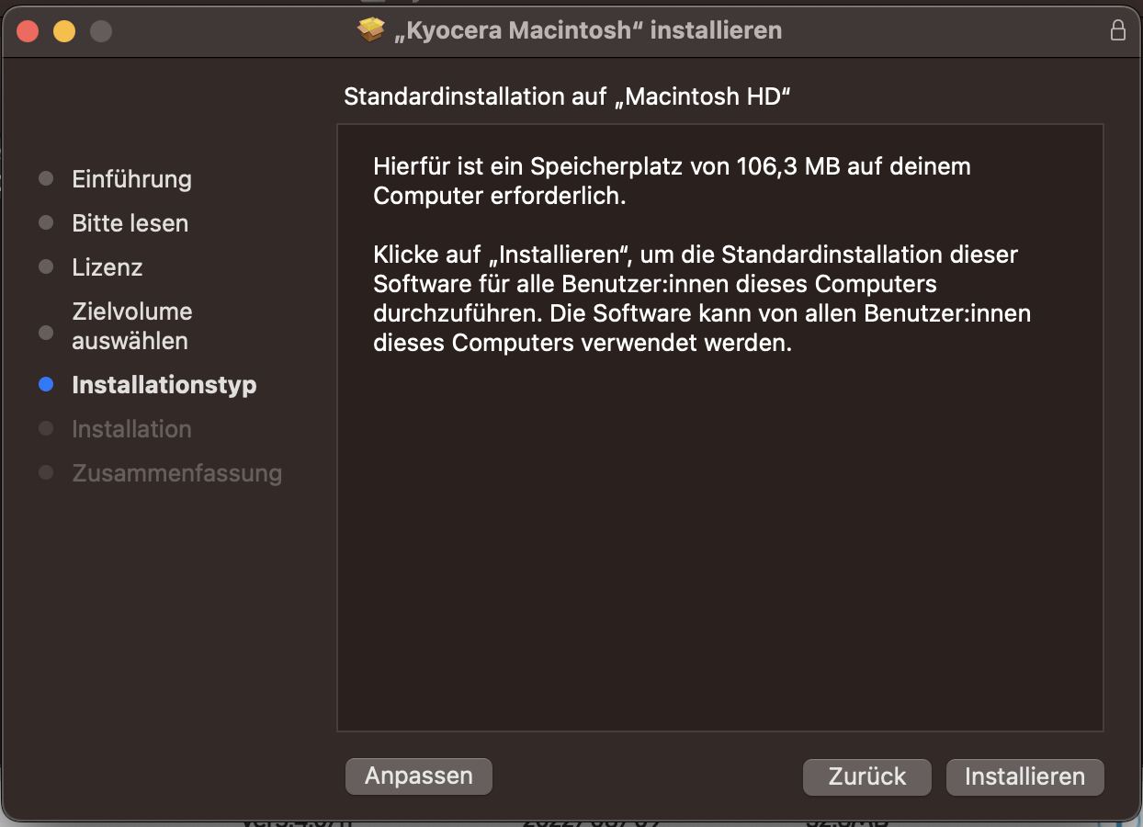Click the window title "Kyocera Macintosh installieren"

click(587, 30)
